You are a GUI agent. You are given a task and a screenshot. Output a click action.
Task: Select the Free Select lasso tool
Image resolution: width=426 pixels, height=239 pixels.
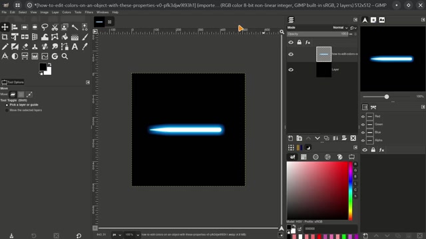click(45, 27)
